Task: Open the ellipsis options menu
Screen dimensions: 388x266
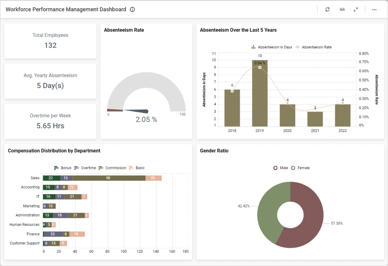Action: [374, 9]
